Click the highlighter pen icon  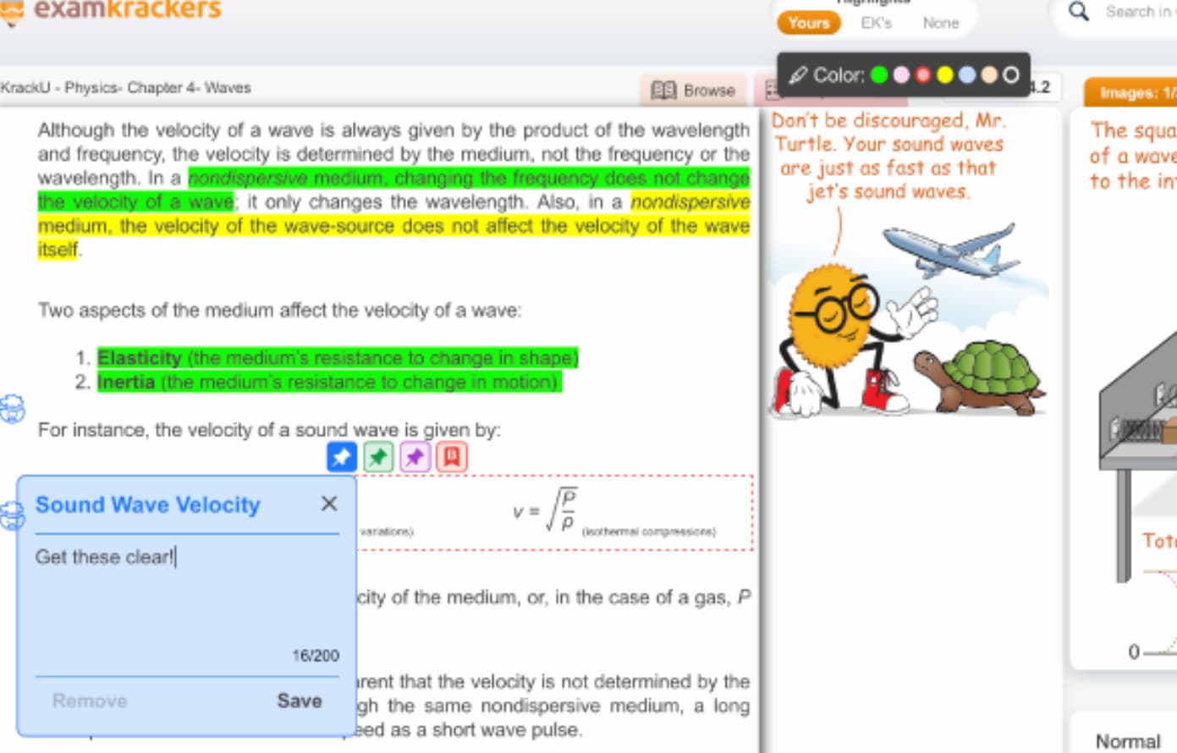pos(797,75)
